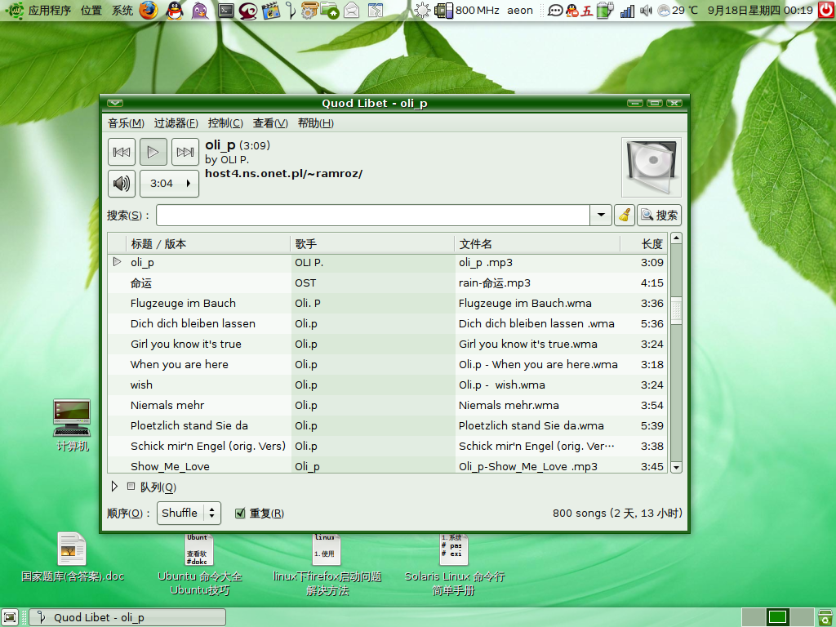Click the 五 input method indicator
This screenshot has width=836, height=627.
point(587,10)
